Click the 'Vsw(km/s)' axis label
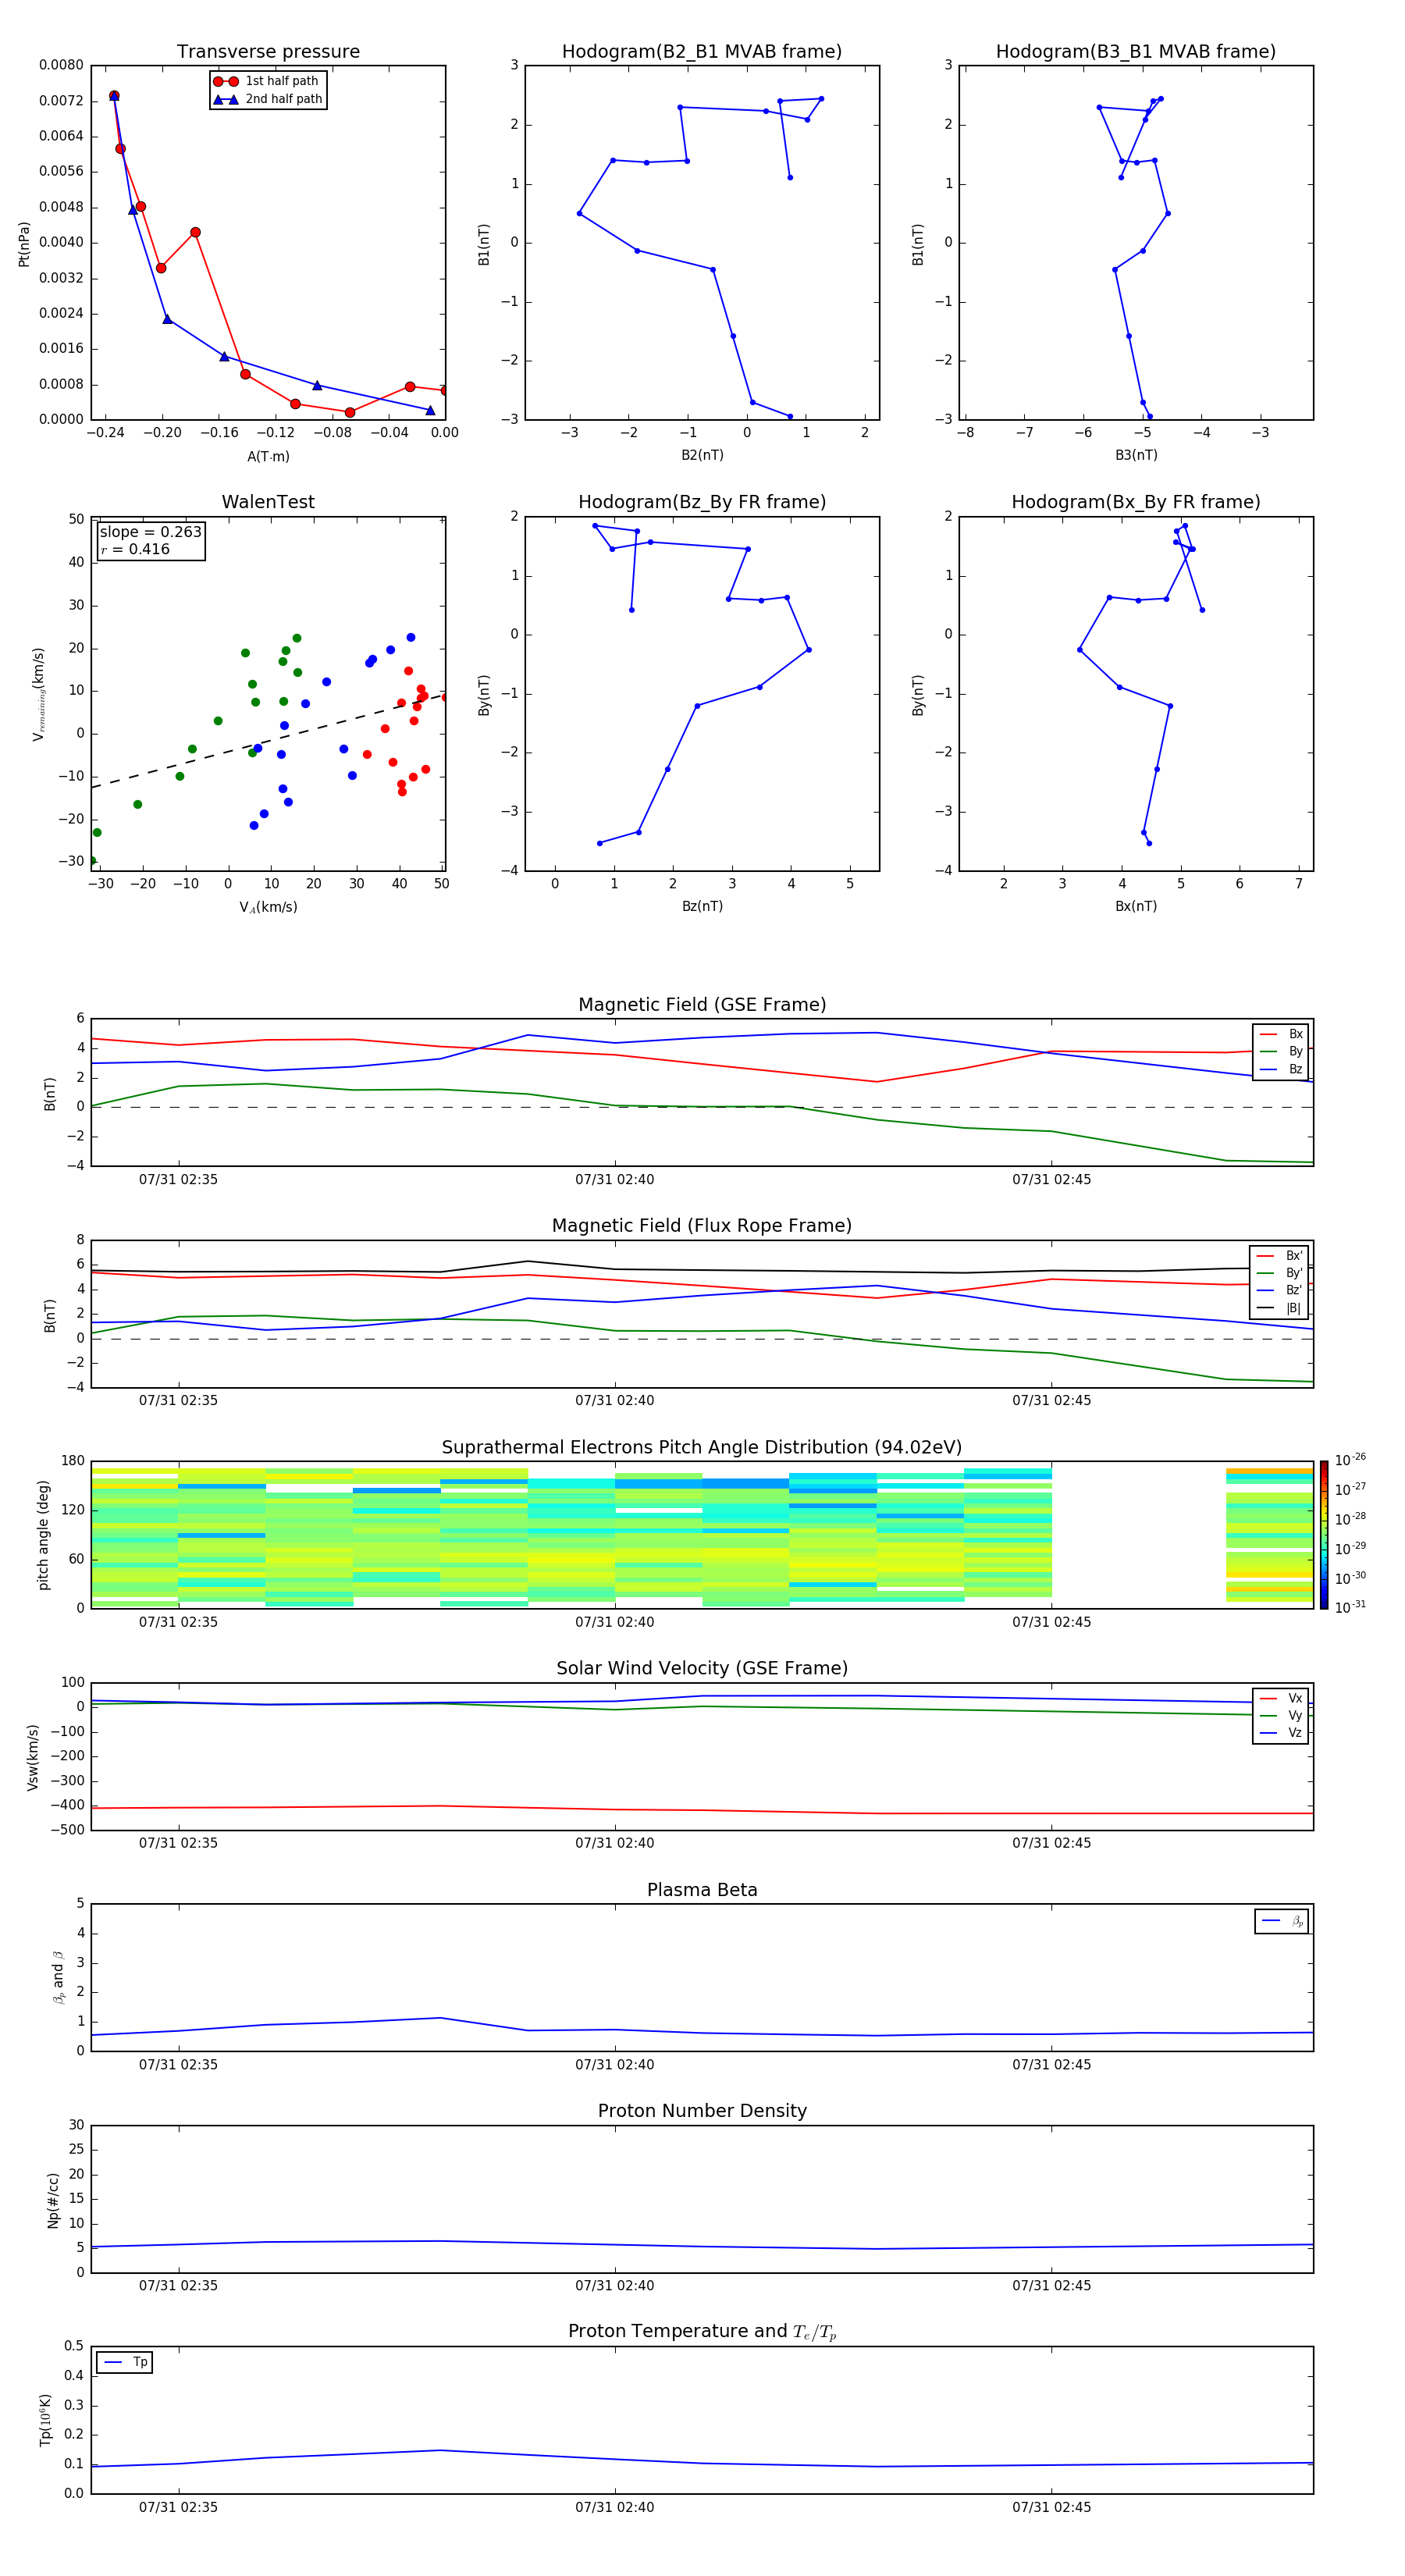The image size is (1405, 2576). coord(33,1757)
